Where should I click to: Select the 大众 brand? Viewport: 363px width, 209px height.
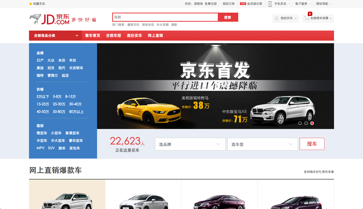(51, 60)
